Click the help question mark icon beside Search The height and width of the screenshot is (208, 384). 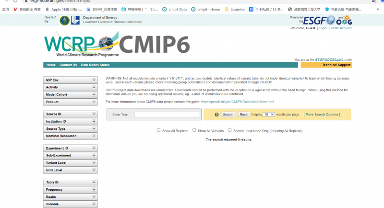coord(216,115)
